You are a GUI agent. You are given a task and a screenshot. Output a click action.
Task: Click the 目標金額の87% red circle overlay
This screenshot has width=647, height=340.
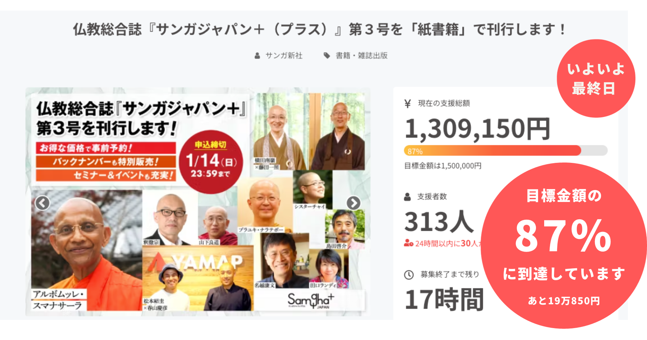pyautogui.click(x=564, y=245)
